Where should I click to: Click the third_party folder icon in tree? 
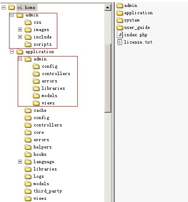(x=28, y=191)
